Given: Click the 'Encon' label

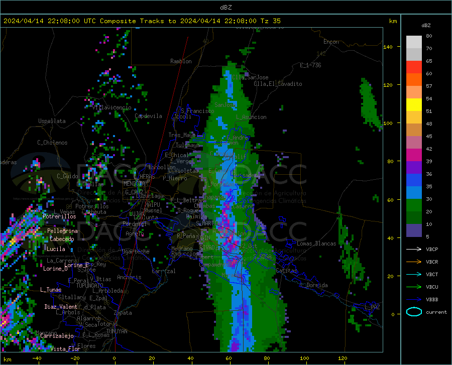Looking at the screenshot, I should click(x=331, y=42).
